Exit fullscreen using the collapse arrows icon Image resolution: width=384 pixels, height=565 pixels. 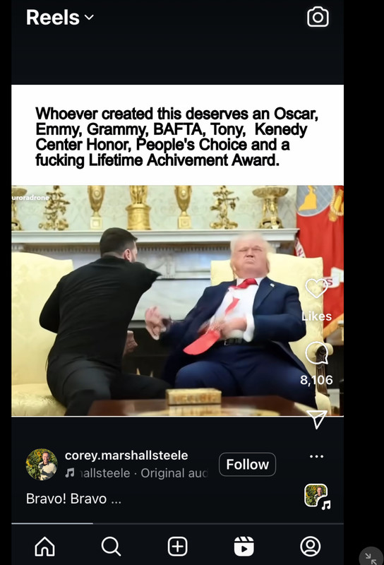click(x=371, y=559)
